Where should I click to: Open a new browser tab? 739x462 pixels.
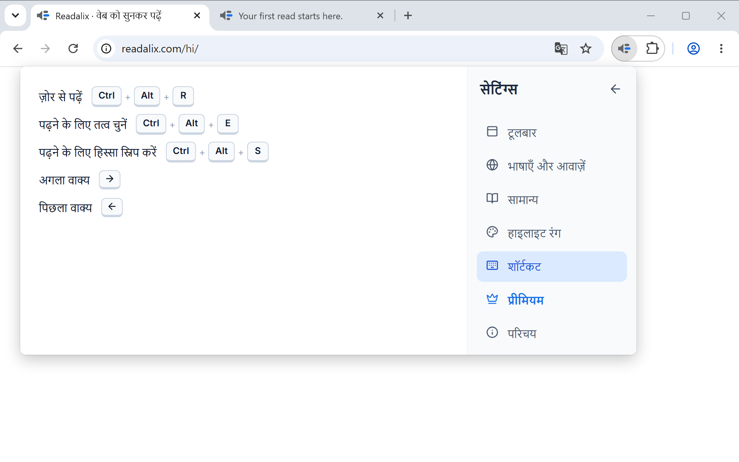pyautogui.click(x=408, y=15)
